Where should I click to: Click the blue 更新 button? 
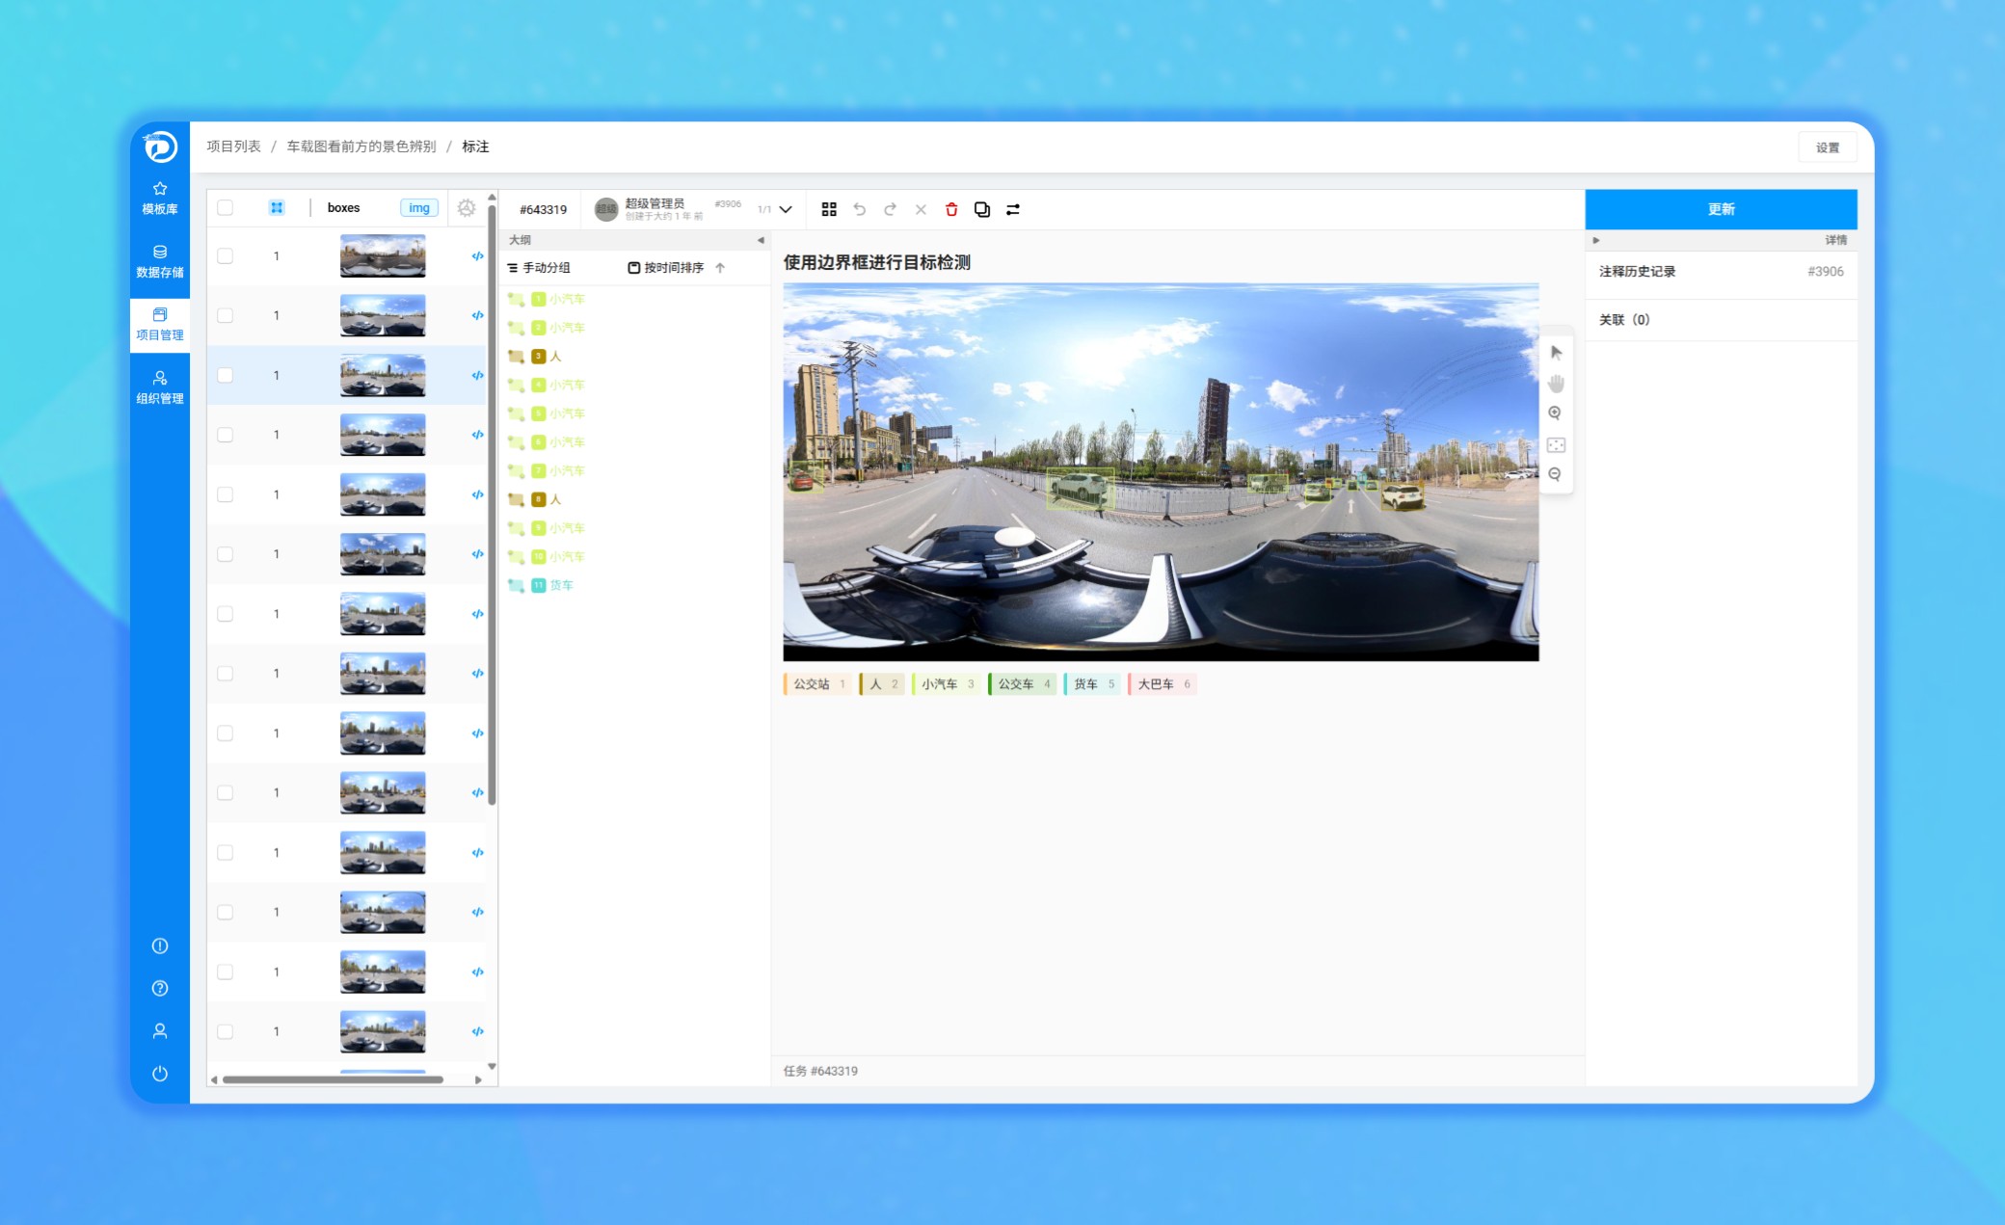(1721, 209)
